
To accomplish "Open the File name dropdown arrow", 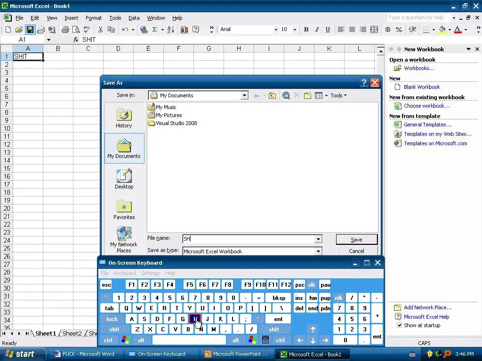I will [x=318, y=239].
